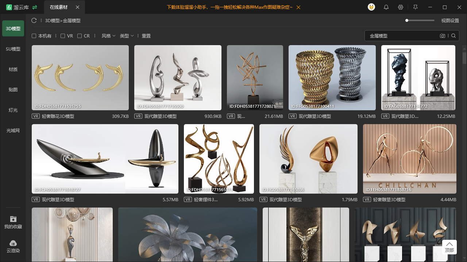Click the VR badge beside 4.44MB model
The image size is (467, 262).
(x=367, y=200)
